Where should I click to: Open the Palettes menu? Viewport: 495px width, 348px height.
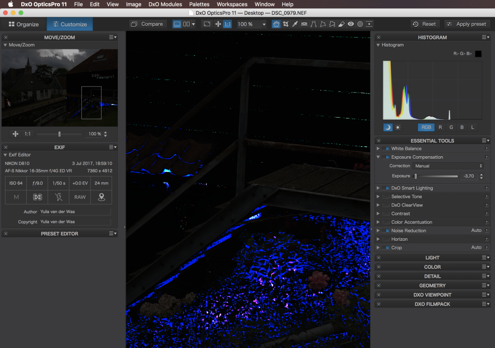click(199, 4)
